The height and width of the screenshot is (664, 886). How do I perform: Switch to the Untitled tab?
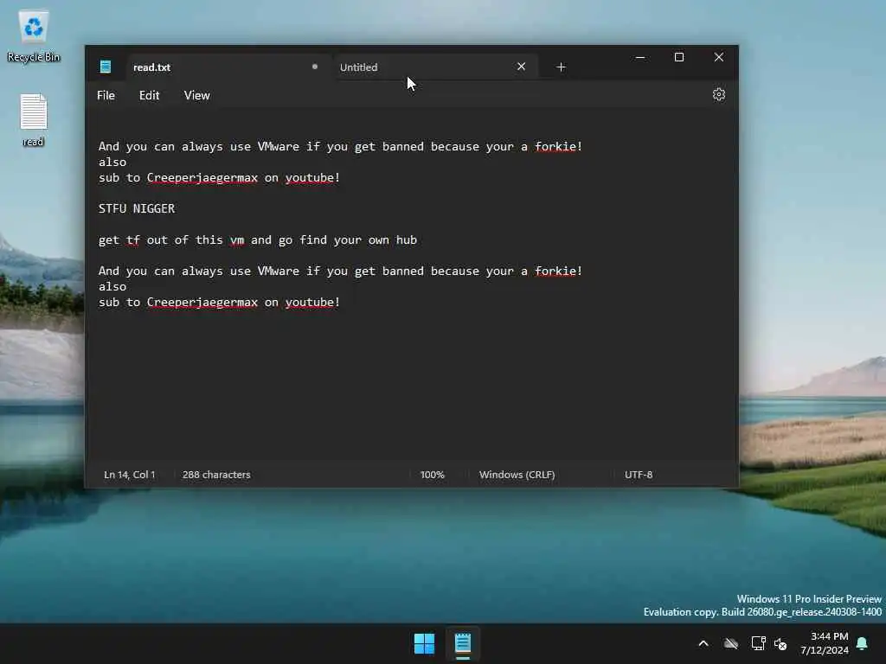point(435,67)
